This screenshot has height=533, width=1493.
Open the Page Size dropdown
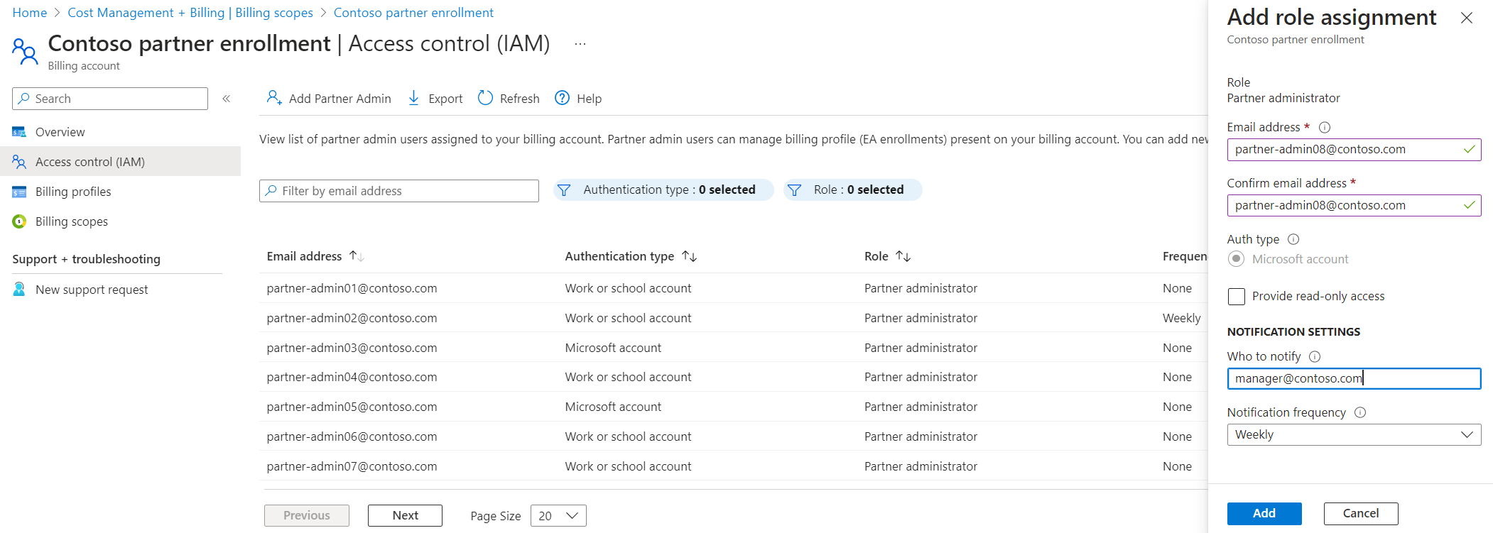[x=558, y=516]
